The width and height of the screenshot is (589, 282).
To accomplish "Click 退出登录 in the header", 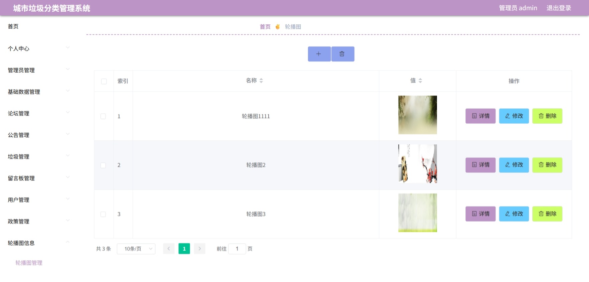I will pyautogui.click(x=559, y=8).
